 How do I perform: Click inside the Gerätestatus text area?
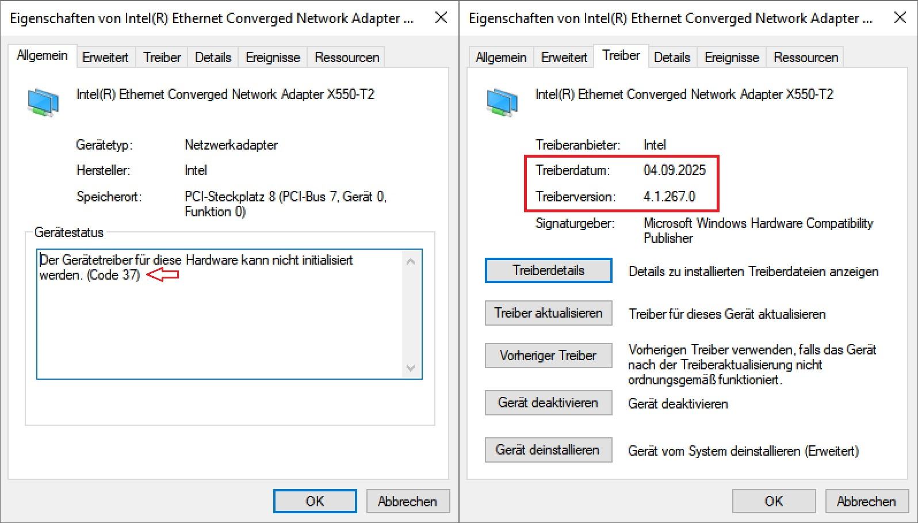[219, 316]
